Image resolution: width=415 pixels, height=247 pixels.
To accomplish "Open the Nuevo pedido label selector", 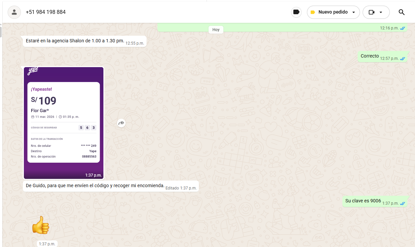I will click(x=333, y=12).
